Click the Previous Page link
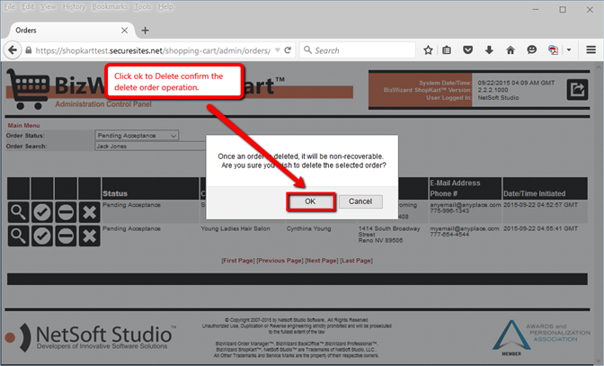The width and height of the screenshot is (604, 366). tap(280, 261)
